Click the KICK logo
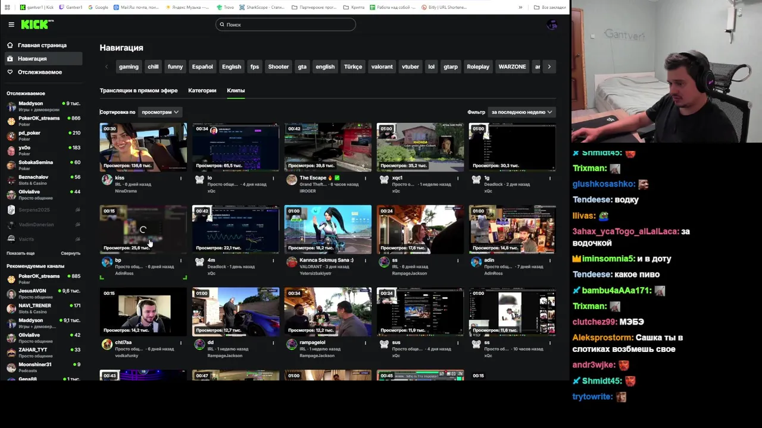The image size is (762, 428). [x=37, y=24]
